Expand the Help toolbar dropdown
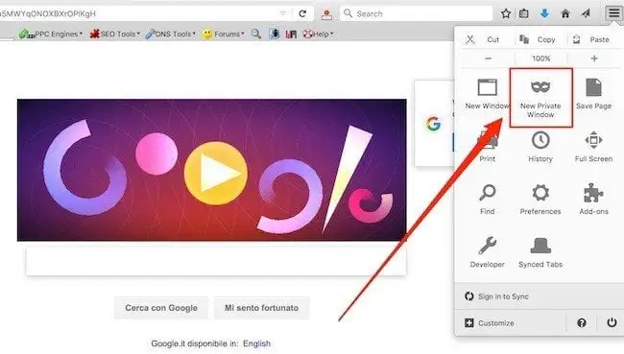Viewport: 624px width, 354px height. (x=319, y=35)
